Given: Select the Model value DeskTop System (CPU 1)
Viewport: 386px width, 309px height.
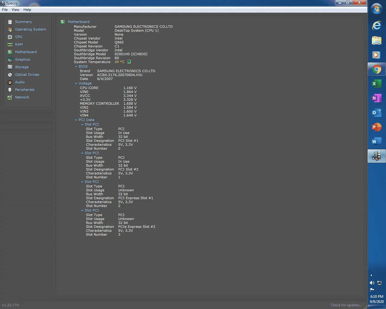Looking at the screenshot, I should (136, 30).
